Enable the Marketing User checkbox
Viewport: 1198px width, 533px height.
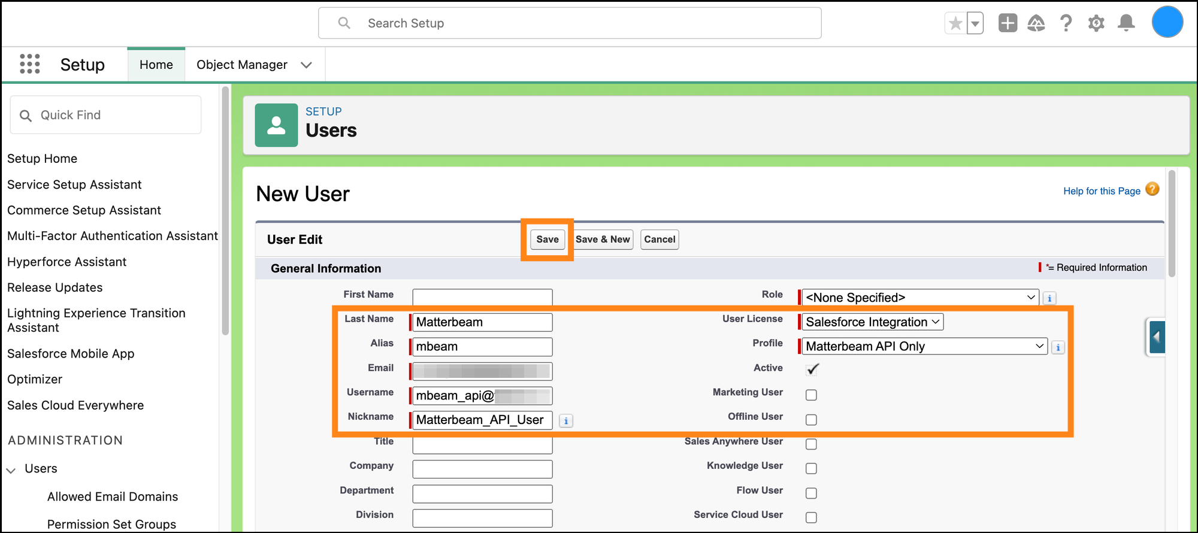[811, 395]
